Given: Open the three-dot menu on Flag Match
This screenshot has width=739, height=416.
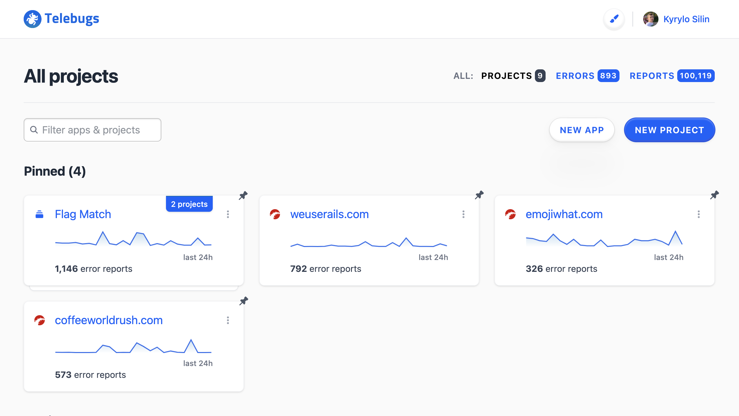Looking at the screenshot, I should pyautogui.click(x=228, y=214).
